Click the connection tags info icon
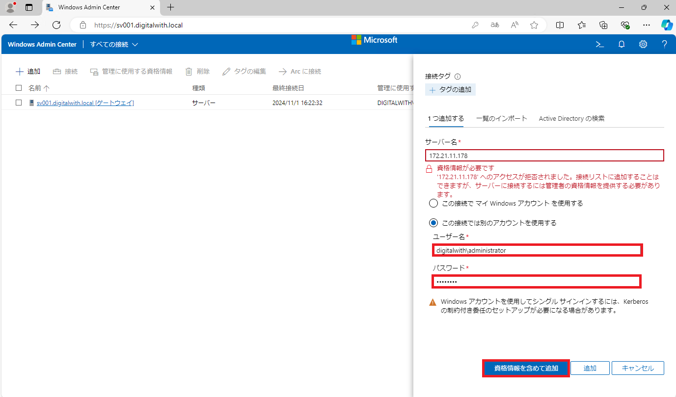Image resolution: width=676 pixels, height=397 pixels. tap(458, 77)
